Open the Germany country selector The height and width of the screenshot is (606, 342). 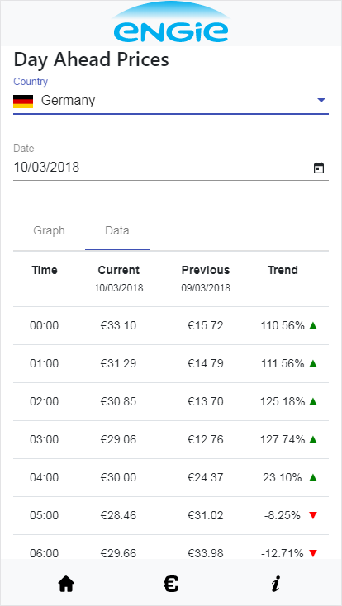click(x=171, y=101)
